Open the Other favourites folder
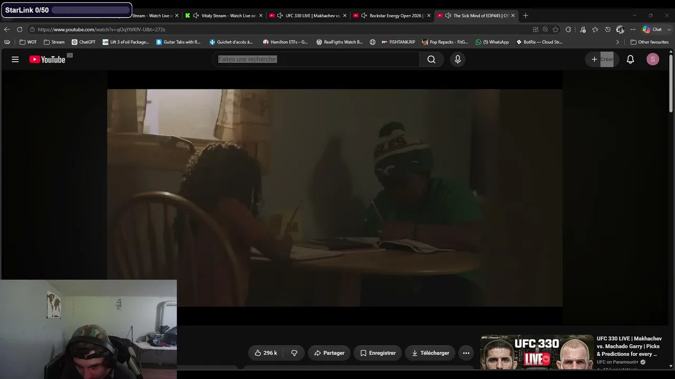The image size is (675, 379). [x=650, y=42]
